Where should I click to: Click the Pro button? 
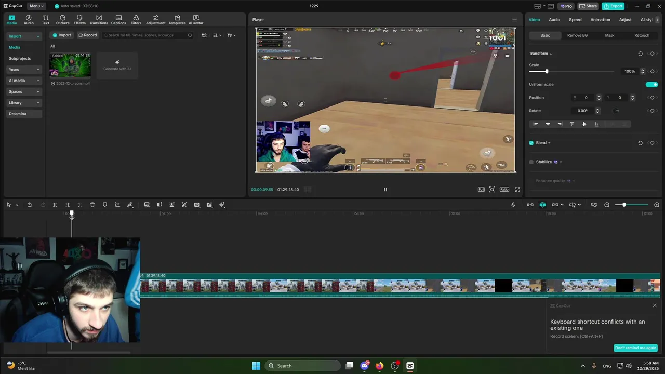tap(566, 6)
